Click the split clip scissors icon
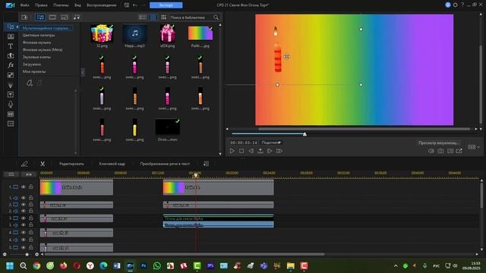 coord(43,164)
